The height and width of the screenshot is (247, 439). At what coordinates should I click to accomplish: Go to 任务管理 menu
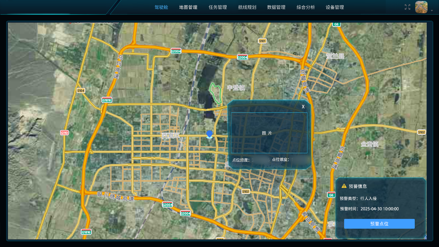coord(218,7)
